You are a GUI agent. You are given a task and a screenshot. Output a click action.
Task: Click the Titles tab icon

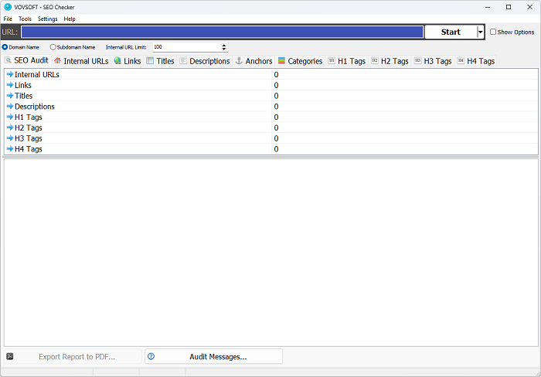150,61
